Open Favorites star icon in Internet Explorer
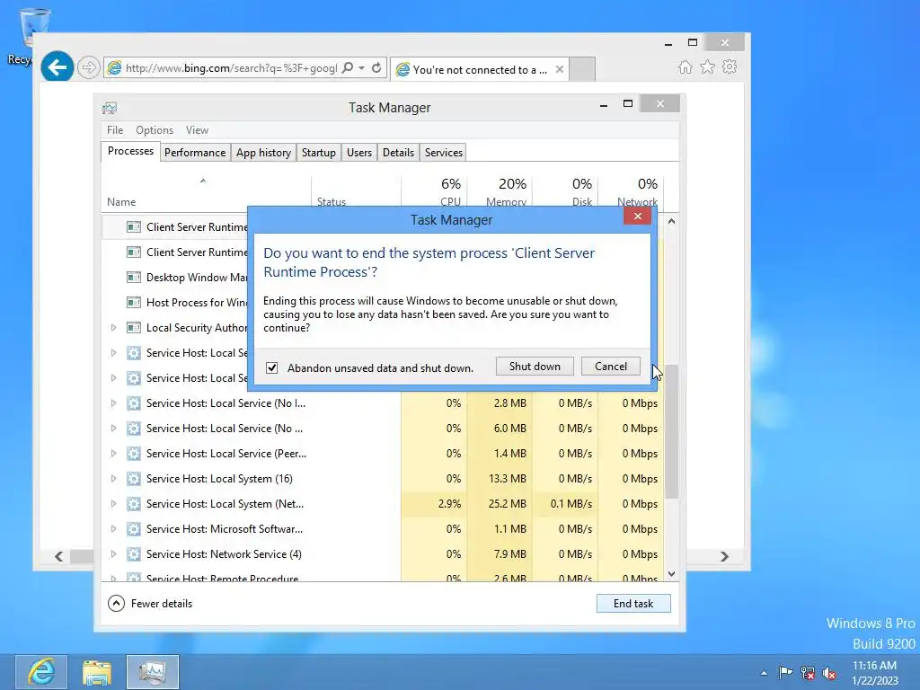Screen dimensions: 920x690 [707, 66]
